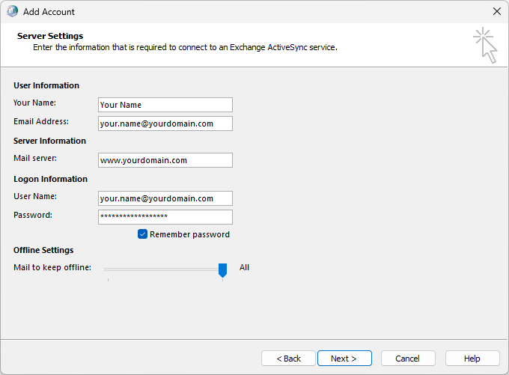Click the User Name field under Logon Information
Image resolution: width=509 pixels, height=375 pixels.
(x=165, y=198)
